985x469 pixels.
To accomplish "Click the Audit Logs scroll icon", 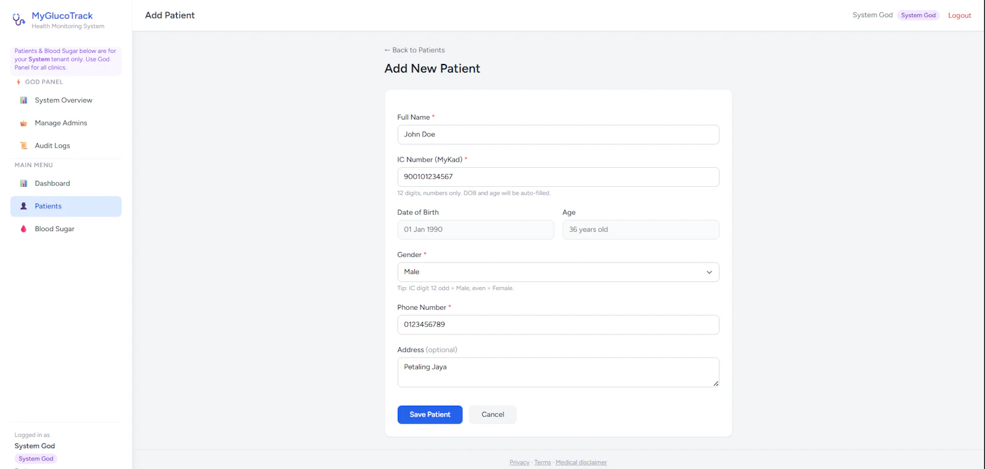I will coord(23,146).
